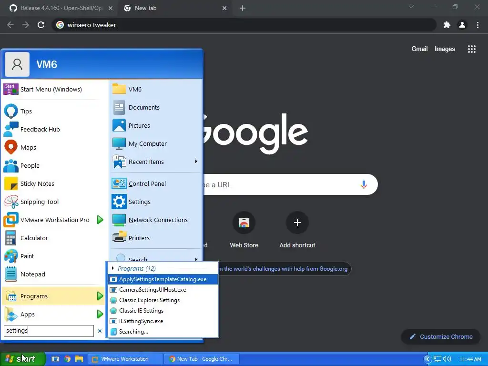This screenshot has height=366, width=488.
Task: Click the Windows start button
Action: pyautogui.click(x=22, y=359)
